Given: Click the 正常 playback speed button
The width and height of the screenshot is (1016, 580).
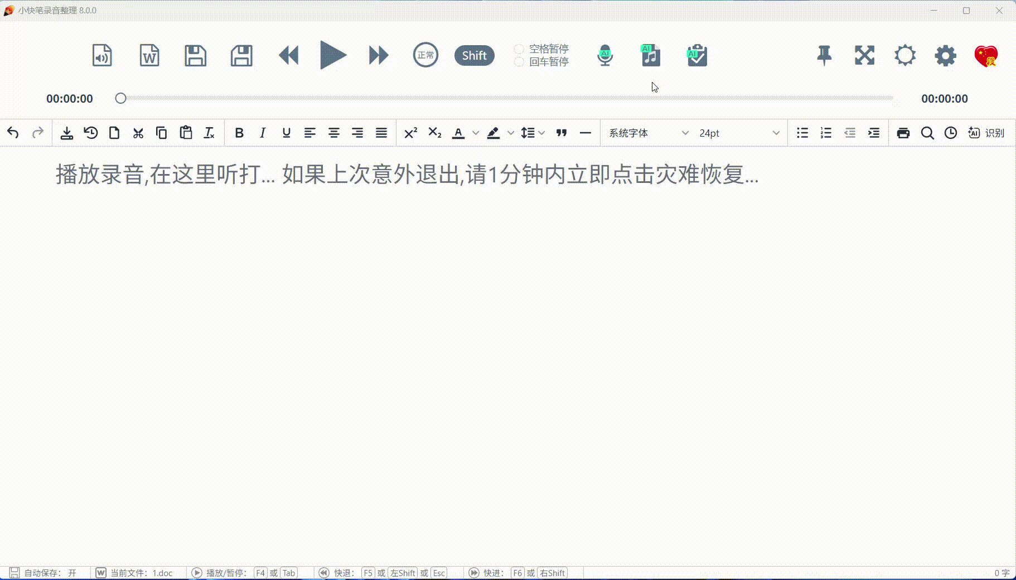Looking at the screenshot, I should [x=425, y=55].
